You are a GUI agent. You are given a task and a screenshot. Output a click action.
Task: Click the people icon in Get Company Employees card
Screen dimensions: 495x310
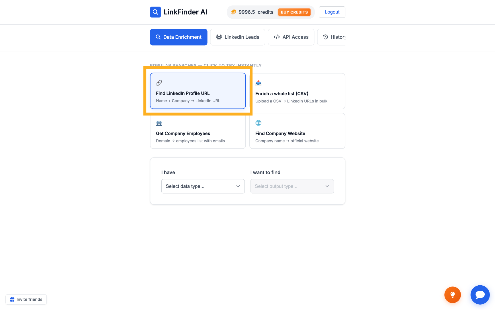click(159, 123)
